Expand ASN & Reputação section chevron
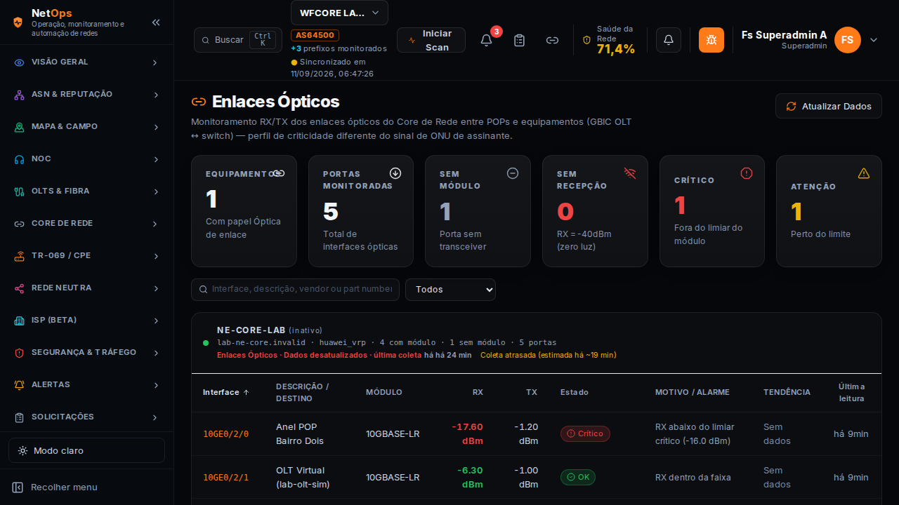The width and height of the screenshot is (899, 505). pyautogui.click(x=155, y=95)
